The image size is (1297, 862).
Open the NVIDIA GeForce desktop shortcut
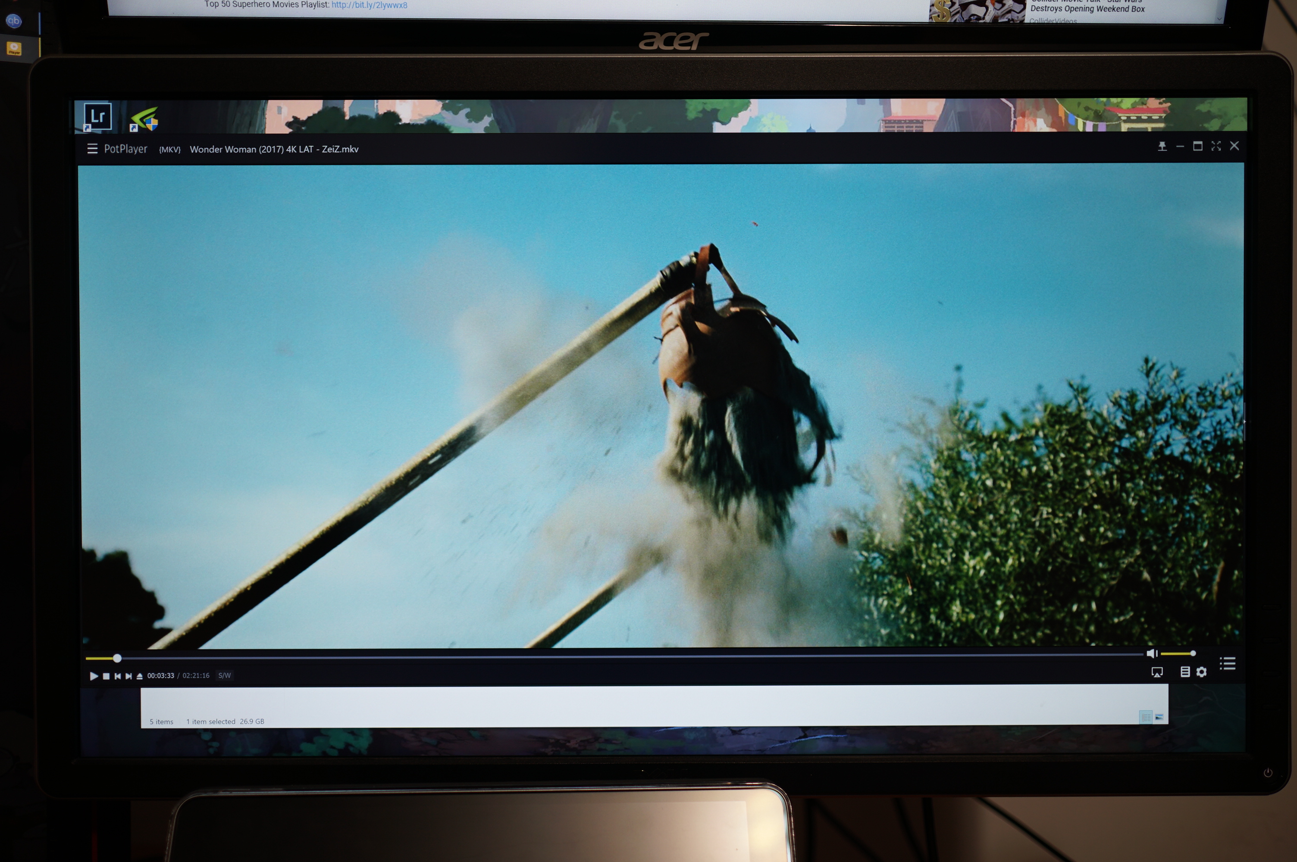144,119
